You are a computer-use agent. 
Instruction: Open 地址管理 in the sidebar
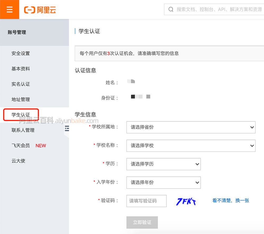[x=21, y=99]
